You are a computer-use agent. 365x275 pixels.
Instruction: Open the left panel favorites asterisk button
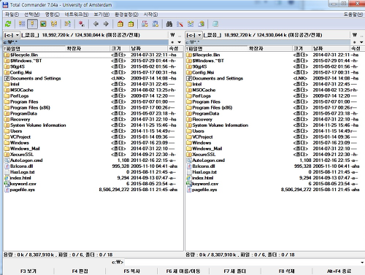point(172,42)
